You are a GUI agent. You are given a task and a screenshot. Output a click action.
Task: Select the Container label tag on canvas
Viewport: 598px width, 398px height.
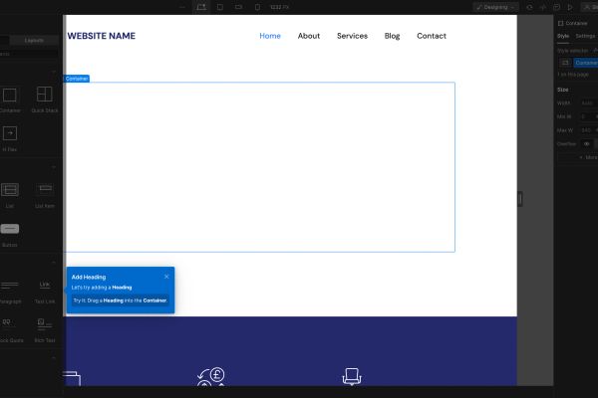(77, 79)
